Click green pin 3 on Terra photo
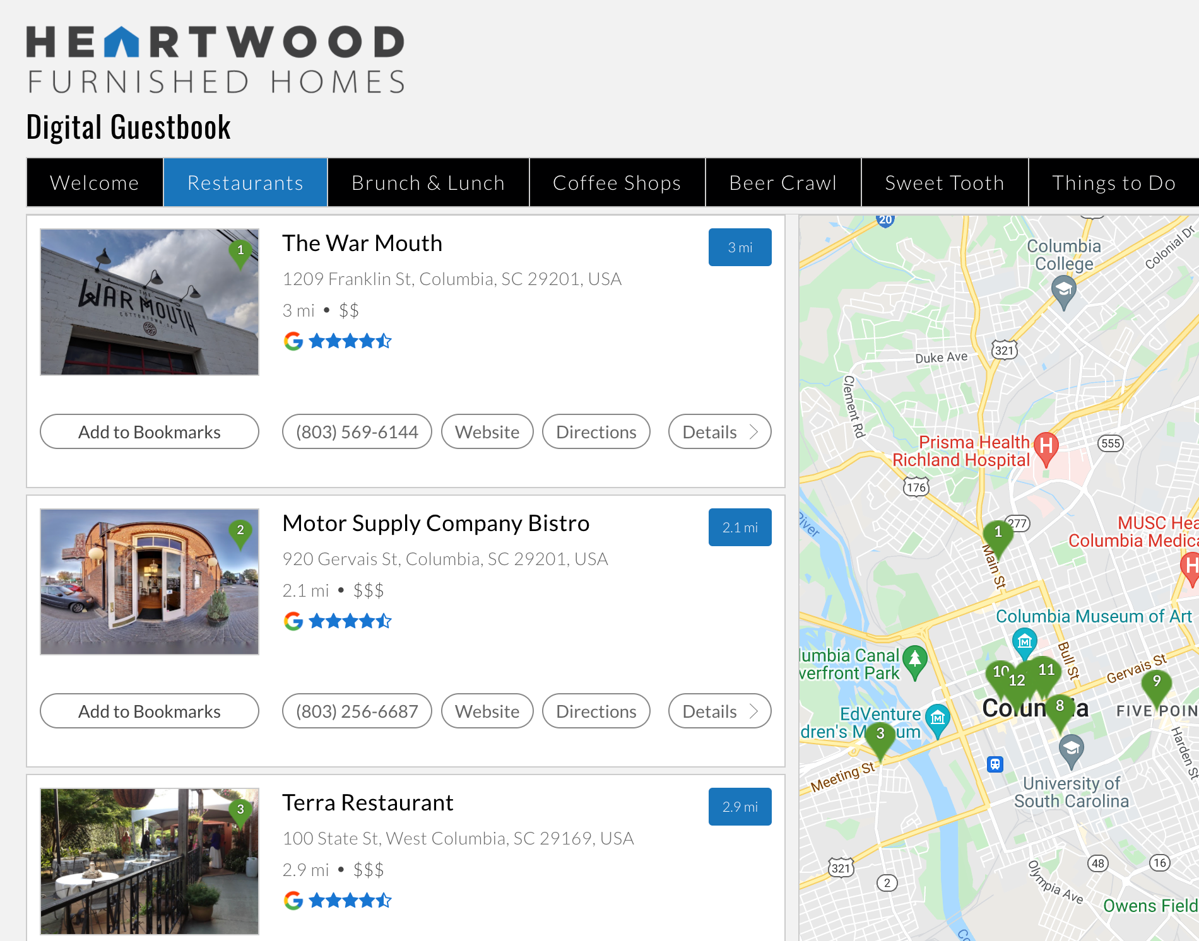The height and width of the screenshot is (941, 1199). (x=240, y=813)
